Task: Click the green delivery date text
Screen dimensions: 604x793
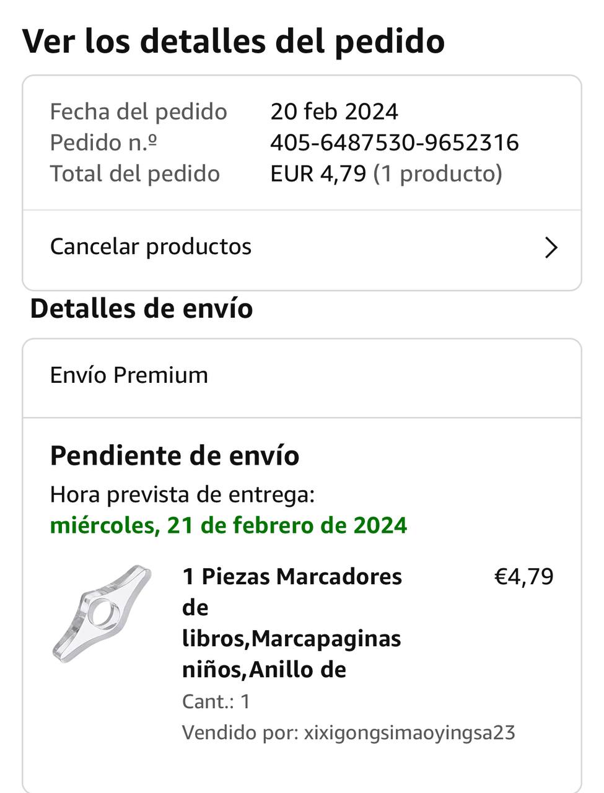Action: pos(229,525)
